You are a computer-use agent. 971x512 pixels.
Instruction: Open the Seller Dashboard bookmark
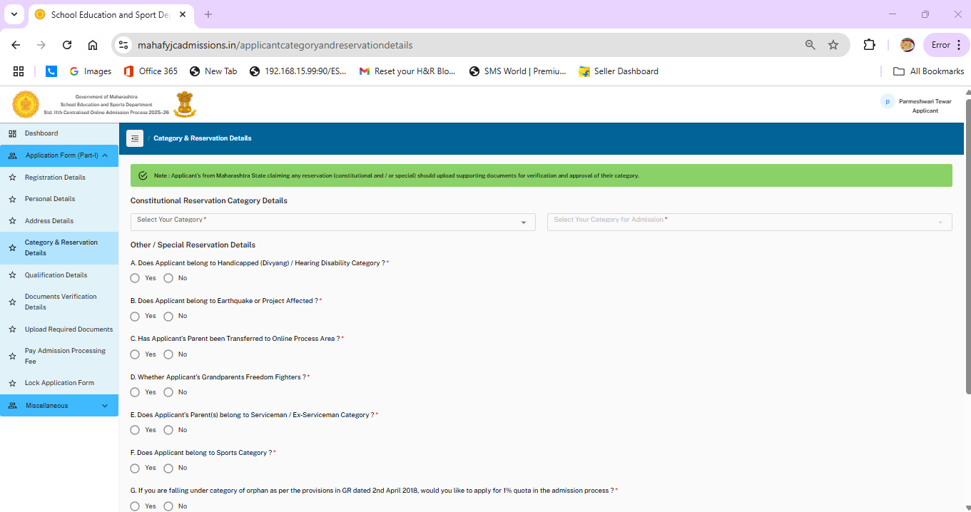pyautogui.click(x=619, y=71)
